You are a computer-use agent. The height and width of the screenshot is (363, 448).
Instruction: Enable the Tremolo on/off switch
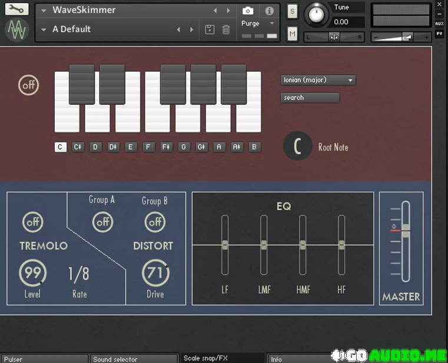coord(32,222)
